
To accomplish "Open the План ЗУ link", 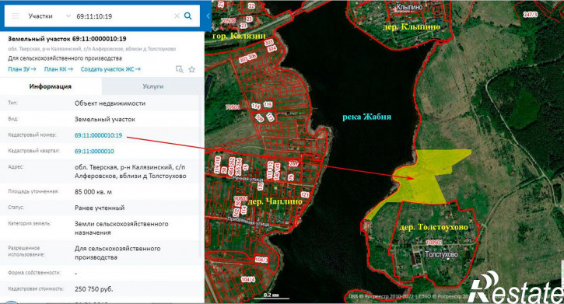I will click(22, 69).
